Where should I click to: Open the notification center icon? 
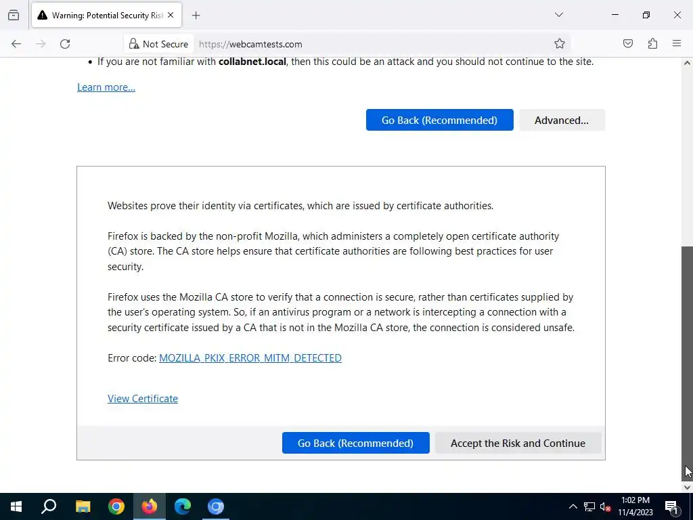coord(671,506)
